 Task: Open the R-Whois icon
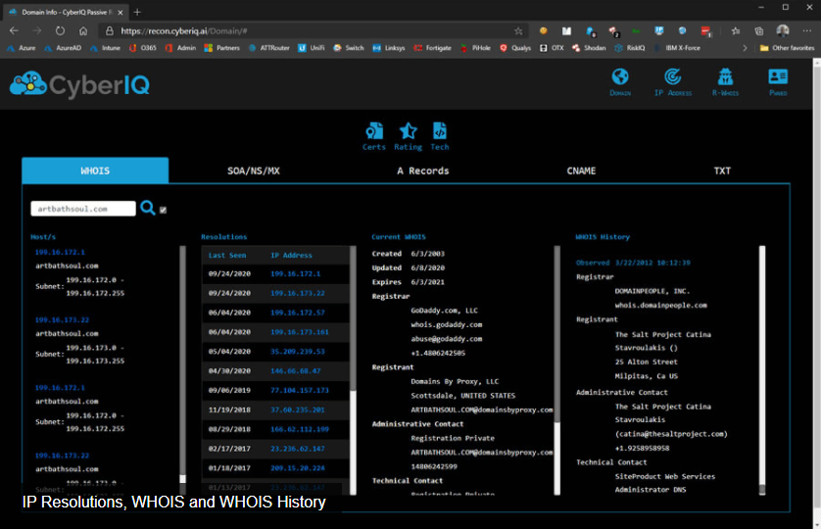point(725,81)
